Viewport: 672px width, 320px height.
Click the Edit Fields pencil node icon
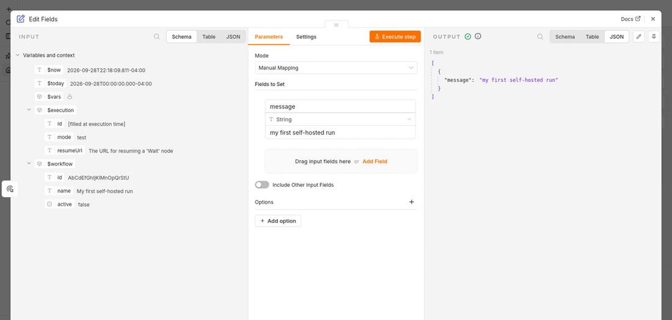click(21, 19)
